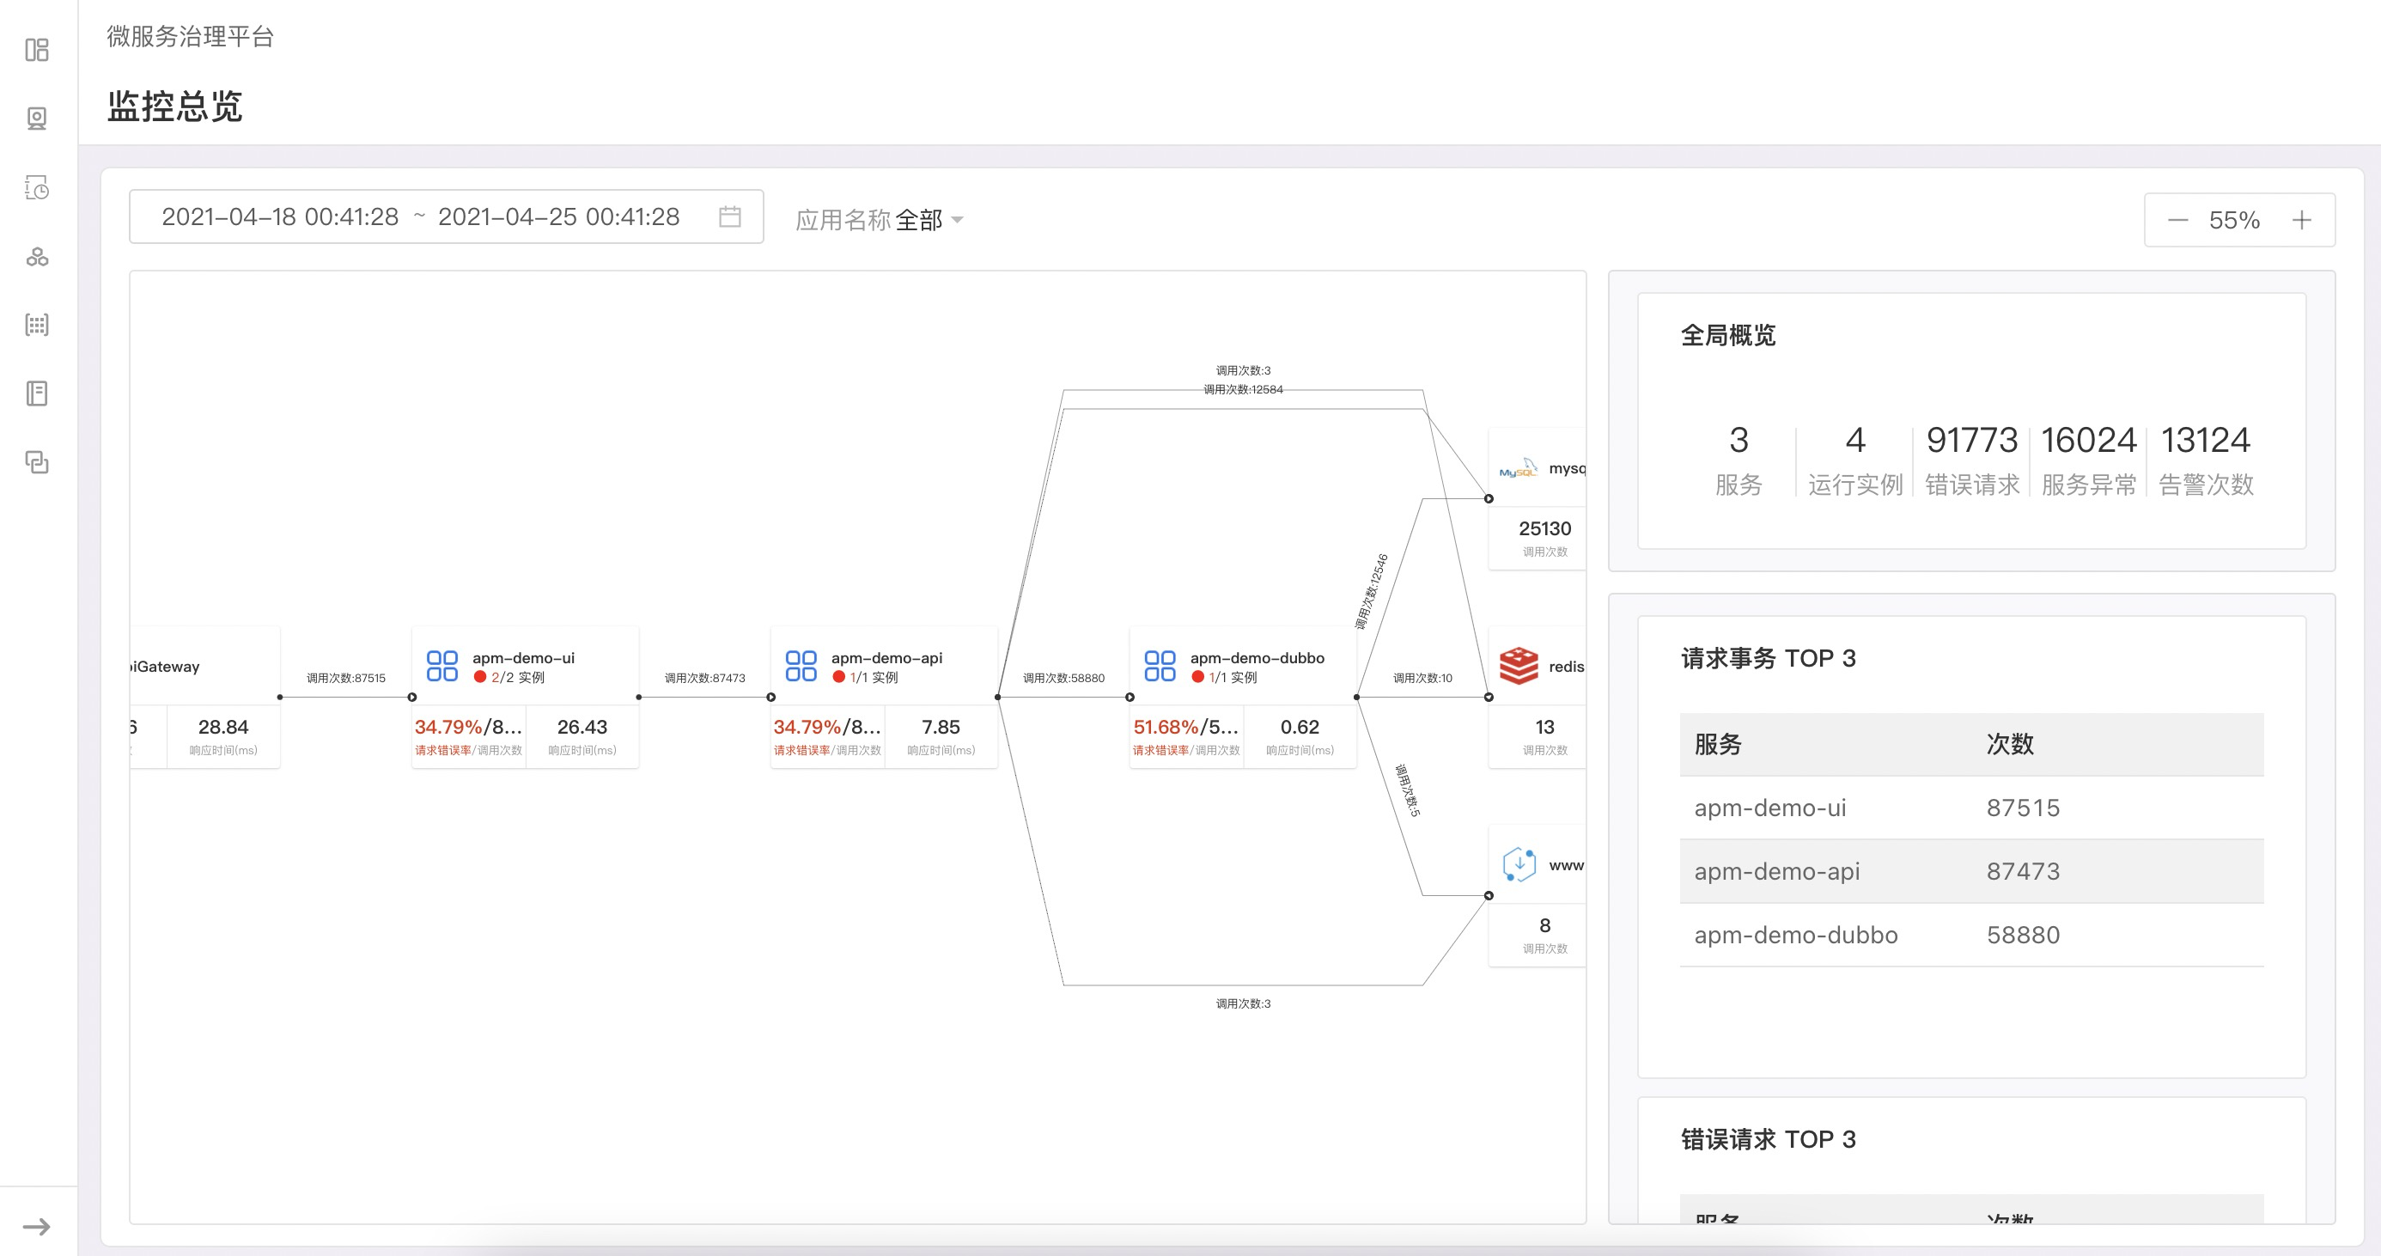Click the 91773 错误请求 statistic
Image resolution: width=2381 pixels, height=1256 pixels.
click(1971, 460)
